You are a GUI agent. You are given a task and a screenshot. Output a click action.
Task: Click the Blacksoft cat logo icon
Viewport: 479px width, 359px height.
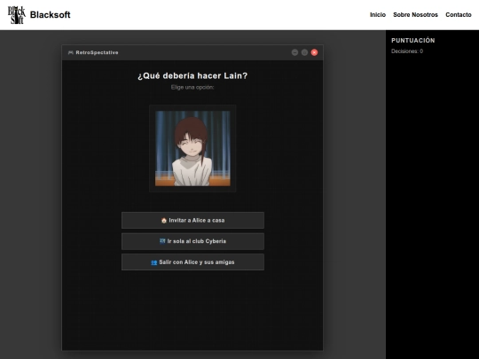(x=17, y=15)
